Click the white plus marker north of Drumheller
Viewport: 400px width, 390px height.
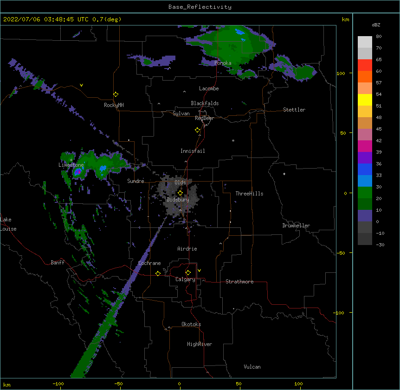coord(284,174)
